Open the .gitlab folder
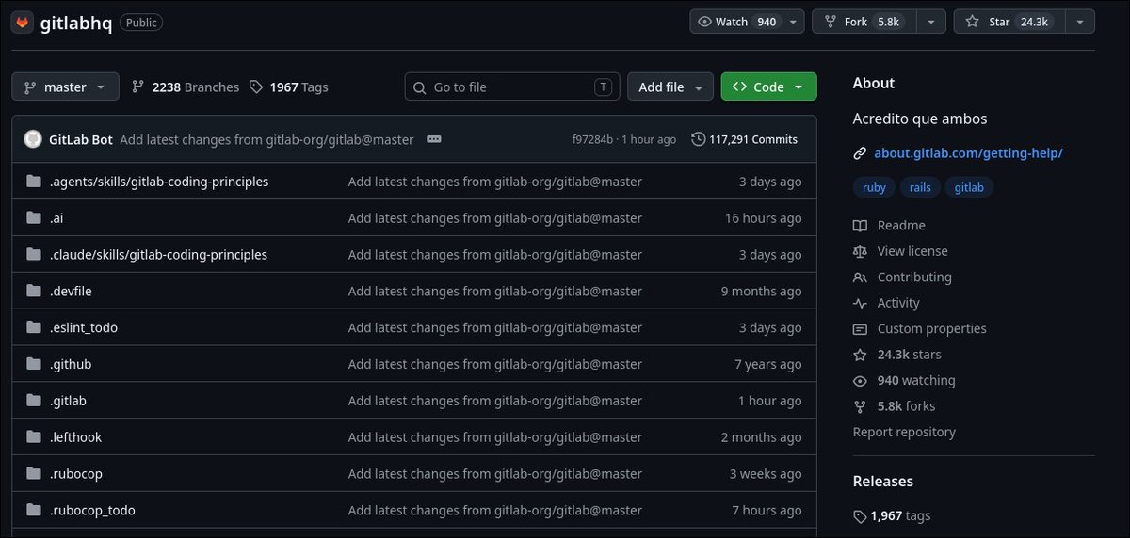Screen dimensions: 1130x538 point(68,401)
